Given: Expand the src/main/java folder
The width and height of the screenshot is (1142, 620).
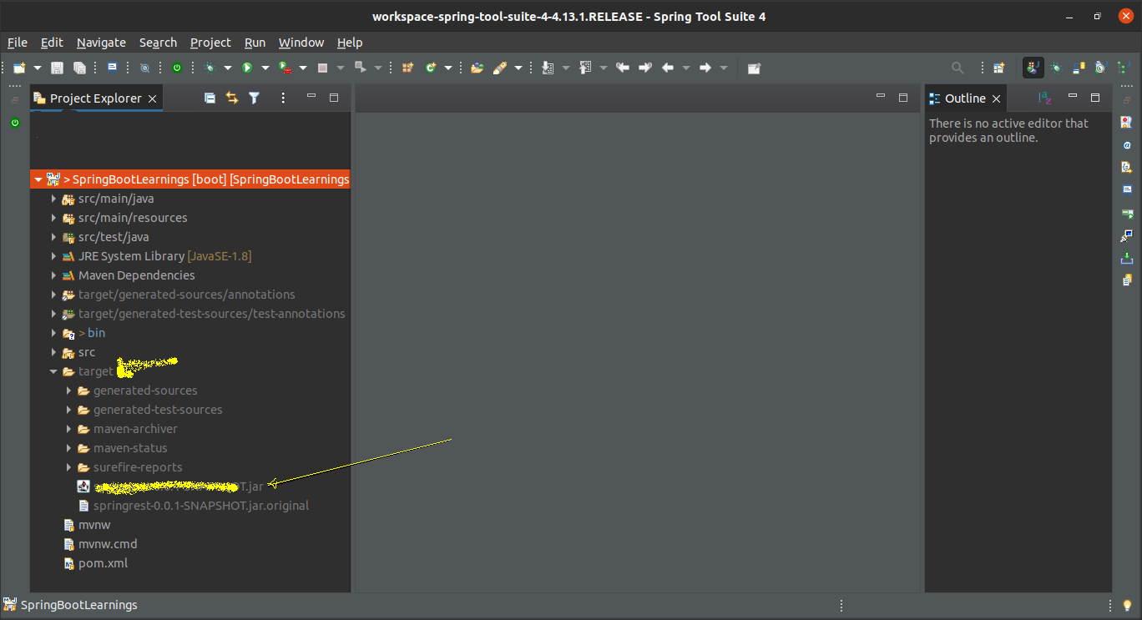Looking at the screenshot, I should (x=53, y=199).
